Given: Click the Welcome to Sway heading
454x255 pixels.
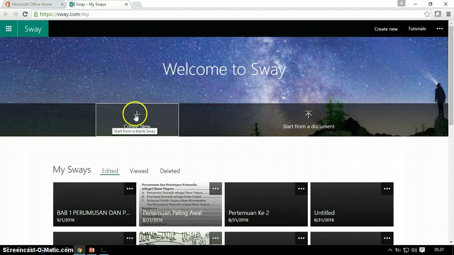Looking at the screenshot, I should (224, 69).
